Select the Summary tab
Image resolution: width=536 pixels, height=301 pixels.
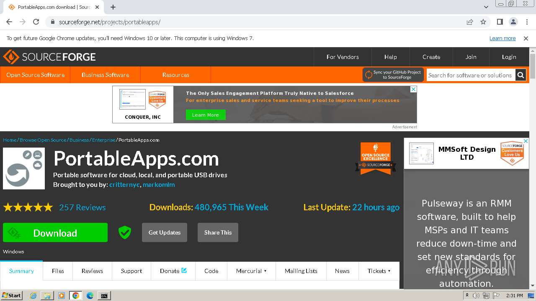(21, 271)
